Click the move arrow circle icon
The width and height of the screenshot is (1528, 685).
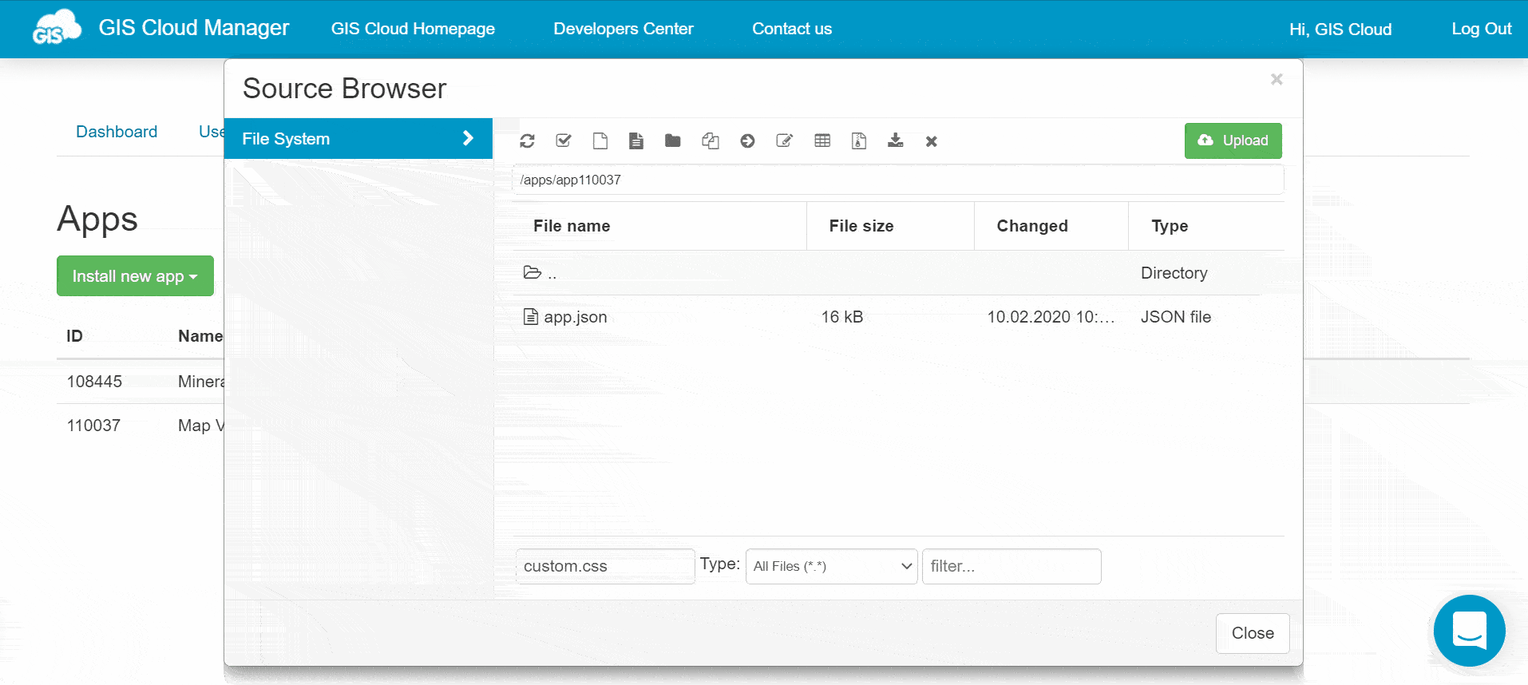[747, 141]
